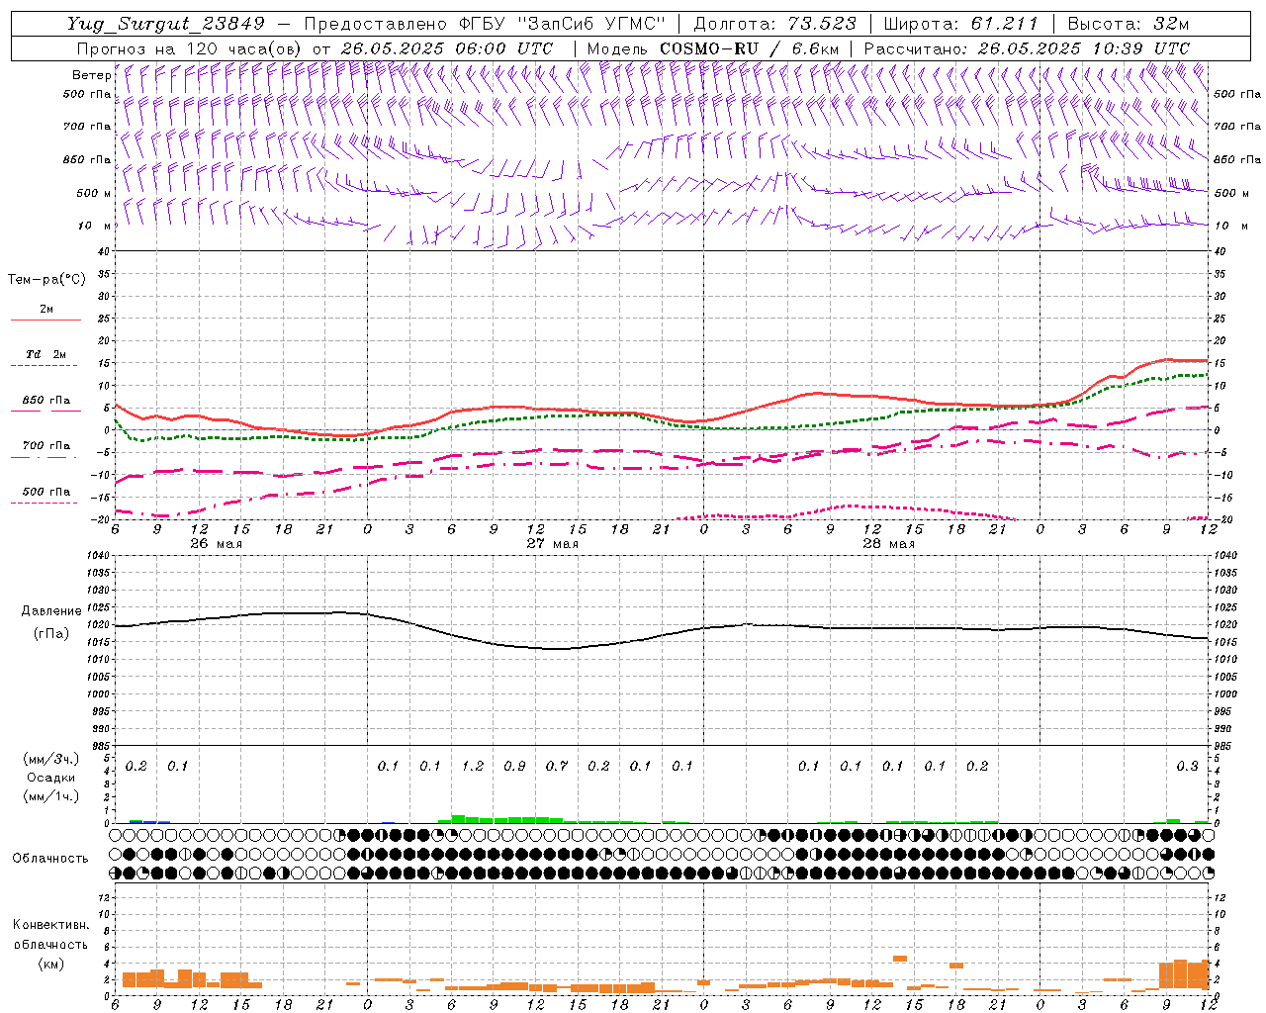Click the Тем-ра(°C) temperature panel label

coord(46,280)
